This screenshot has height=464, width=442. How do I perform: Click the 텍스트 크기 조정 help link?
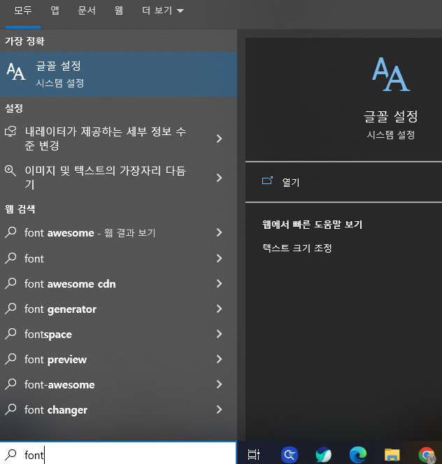pyautogui.click(x=297, y=248)
